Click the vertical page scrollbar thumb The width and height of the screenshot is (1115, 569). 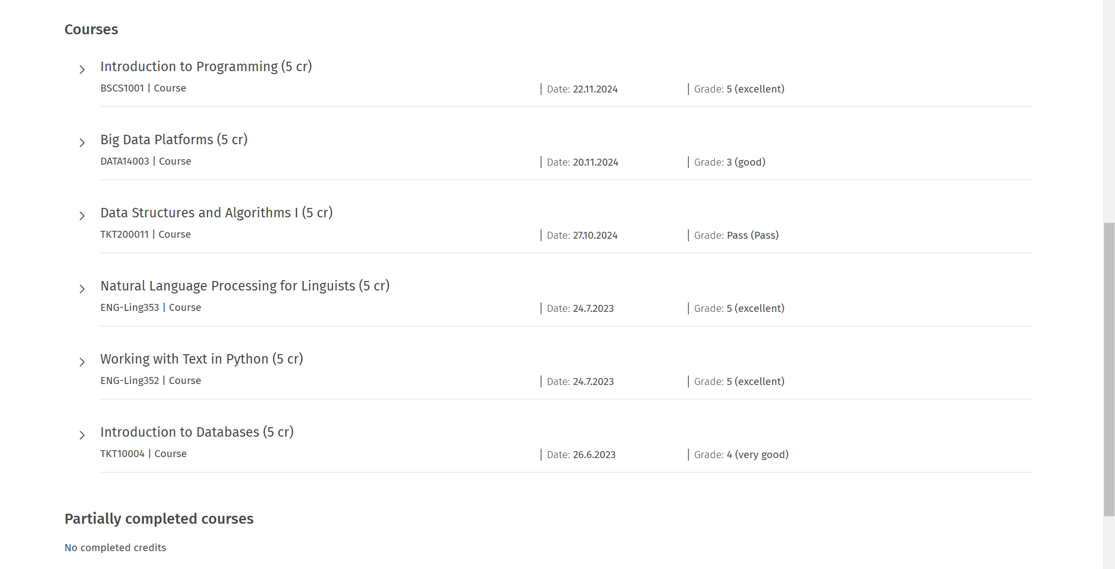pyautogui.click(x=1109, y=369)
